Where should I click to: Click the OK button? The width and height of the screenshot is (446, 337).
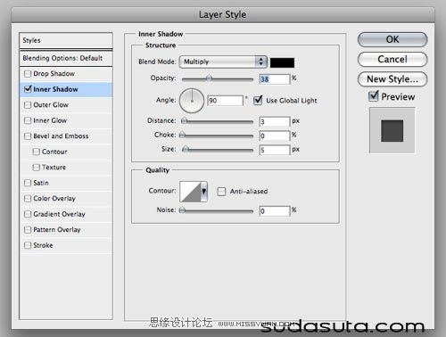(392, 39)
